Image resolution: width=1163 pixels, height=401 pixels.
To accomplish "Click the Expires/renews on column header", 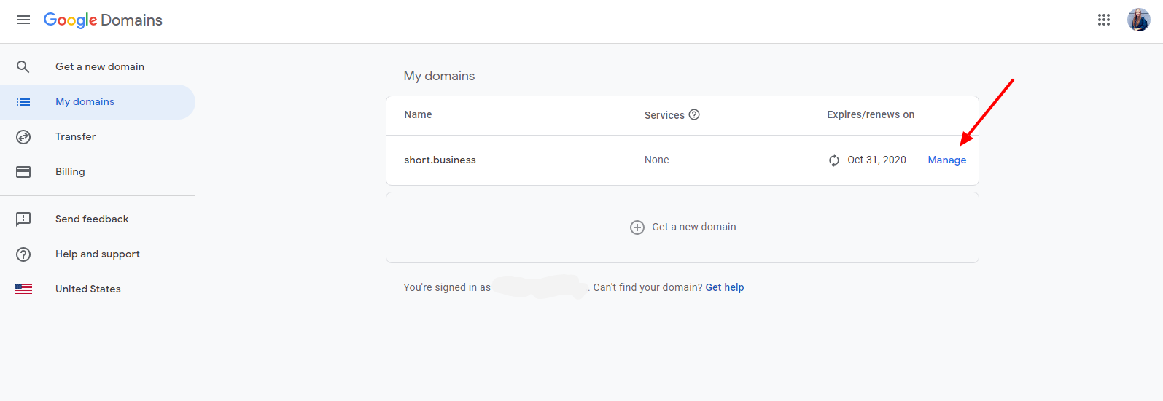I will 871,114.
